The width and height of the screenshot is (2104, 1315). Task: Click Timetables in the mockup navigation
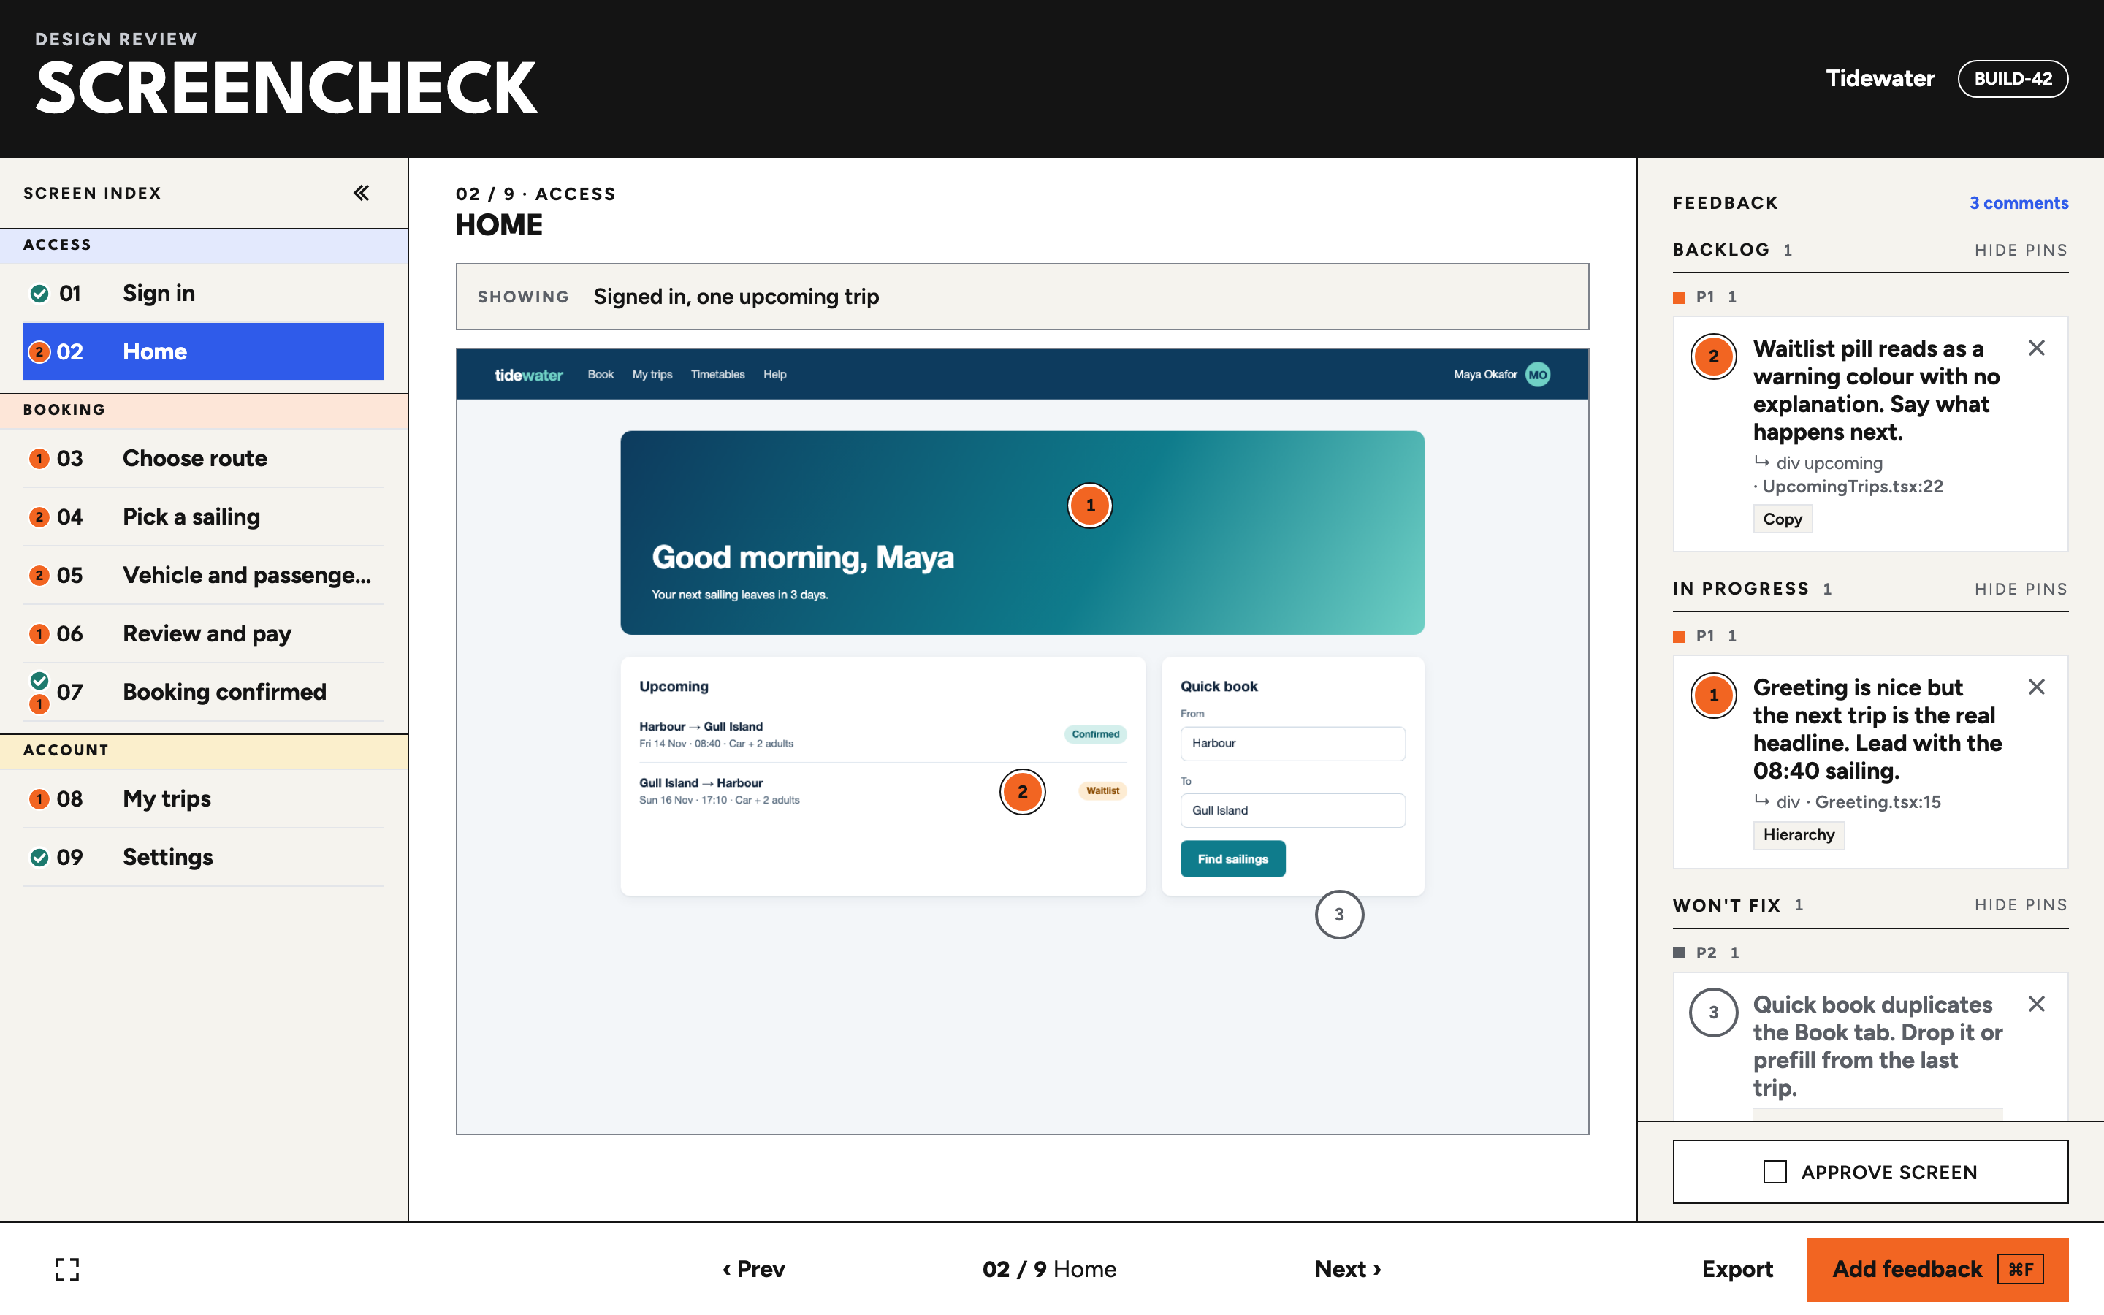click(717, 375)
